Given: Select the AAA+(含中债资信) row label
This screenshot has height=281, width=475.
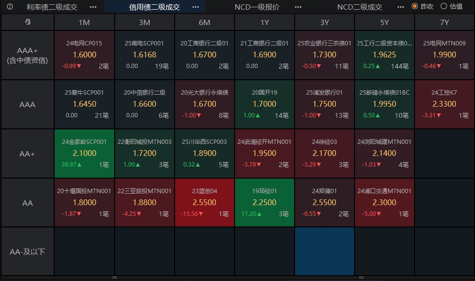Looking at the screenshot, I should pyautogui.click(x=28, y=56).
